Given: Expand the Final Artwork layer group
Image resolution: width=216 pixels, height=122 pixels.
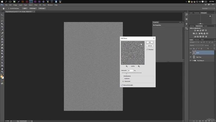Looking at the screenshot, I should click(x=193, y=61).
